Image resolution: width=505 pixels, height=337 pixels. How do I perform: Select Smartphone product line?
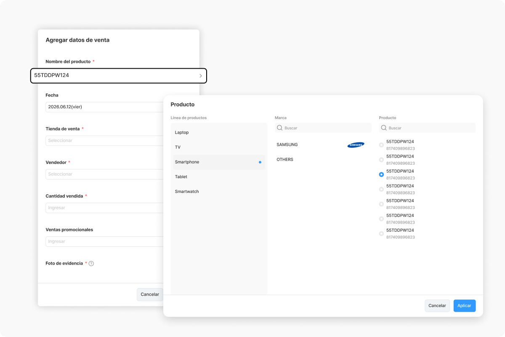pyautogui.click(x=219, y=162)
